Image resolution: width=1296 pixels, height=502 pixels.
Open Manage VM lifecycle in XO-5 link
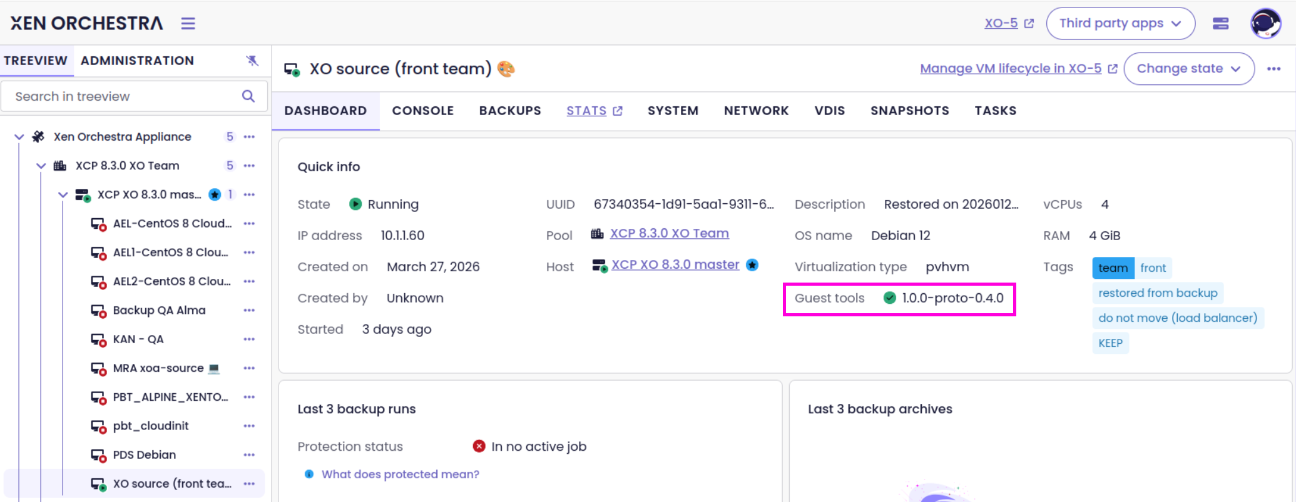pos(1018,69)
